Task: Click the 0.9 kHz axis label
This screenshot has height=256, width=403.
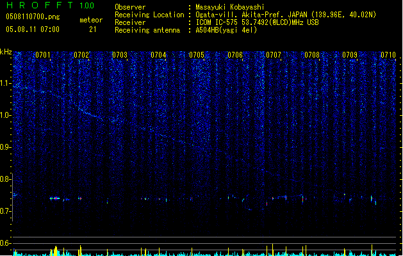Action: [x=5, y=147]
